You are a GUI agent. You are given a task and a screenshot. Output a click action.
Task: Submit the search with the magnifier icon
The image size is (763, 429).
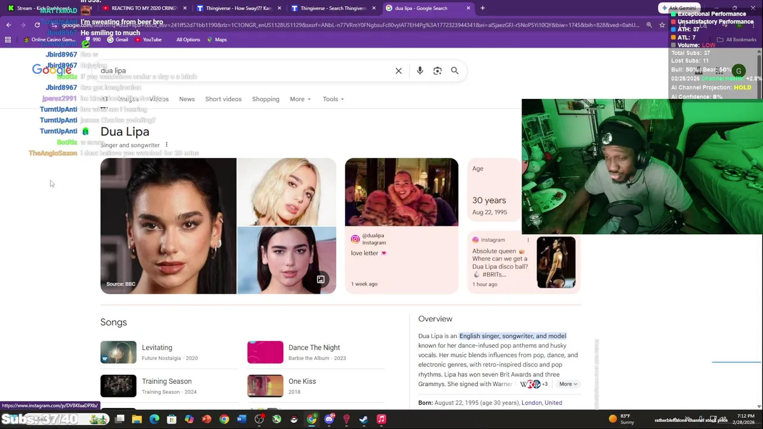455,71
